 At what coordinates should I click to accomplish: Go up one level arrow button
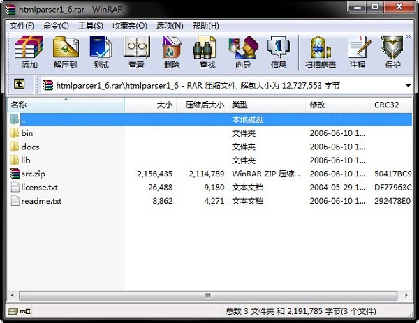pyautogui.click(x=20, y=84)
